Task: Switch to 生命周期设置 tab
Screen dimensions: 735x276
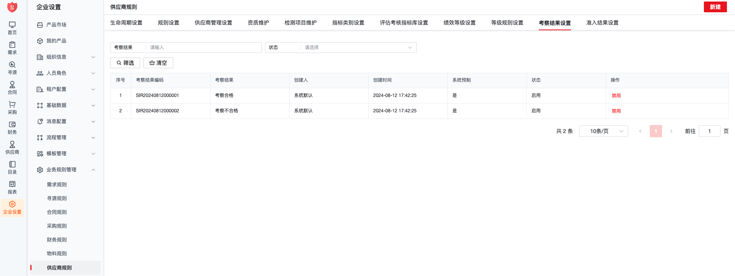Action: pos(126,23)
